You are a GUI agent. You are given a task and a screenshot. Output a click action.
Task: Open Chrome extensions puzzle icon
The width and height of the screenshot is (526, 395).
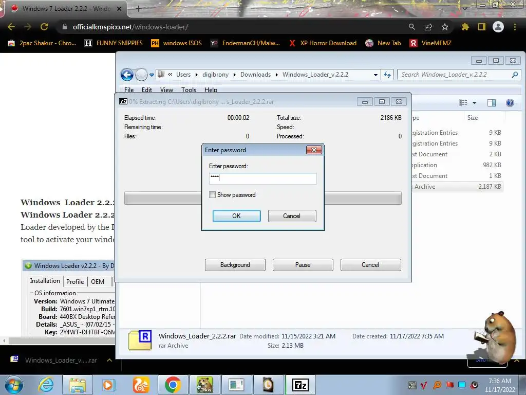[x=465, y=27]
